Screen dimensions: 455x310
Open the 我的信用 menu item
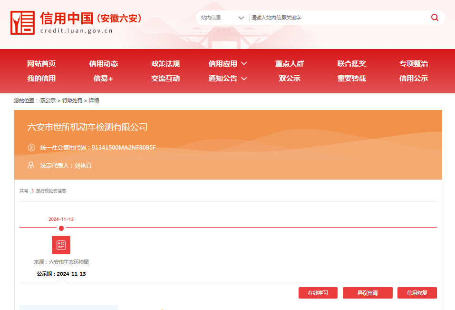41,79
